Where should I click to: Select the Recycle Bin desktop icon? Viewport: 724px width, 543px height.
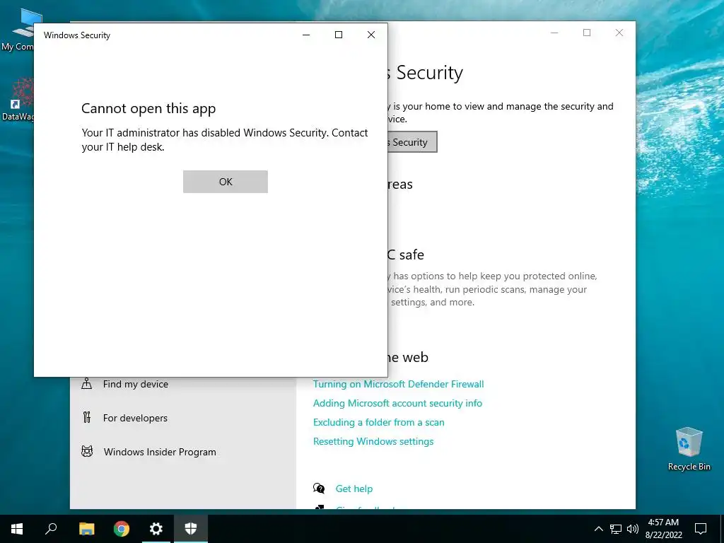tap(689, 449)
